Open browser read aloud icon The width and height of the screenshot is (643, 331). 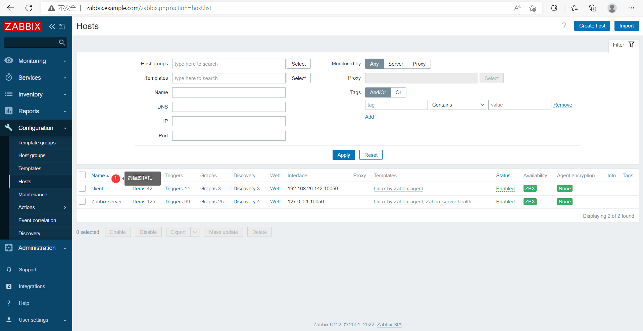(517, 8)
